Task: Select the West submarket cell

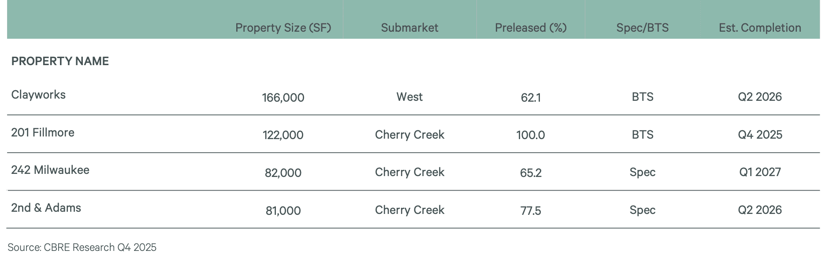Action: click(409, 97)
